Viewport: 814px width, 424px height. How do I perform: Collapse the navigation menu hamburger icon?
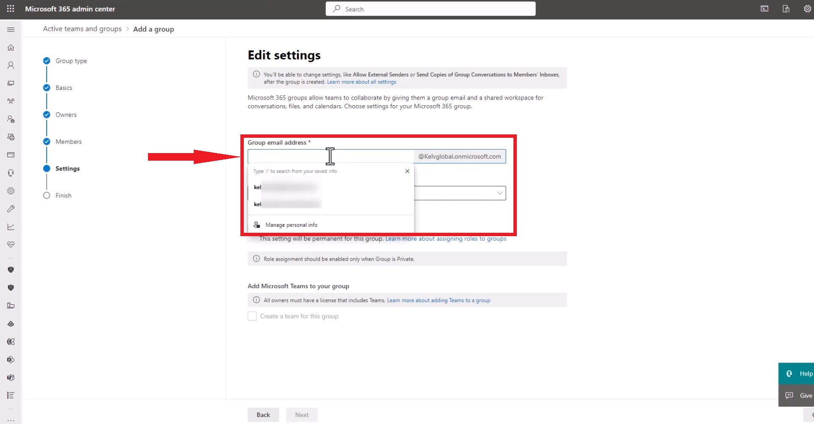tap(11, 30)
